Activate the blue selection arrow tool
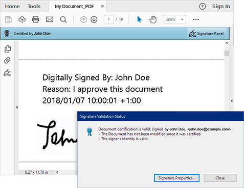The image size is (244, 188). click(139, 19)
